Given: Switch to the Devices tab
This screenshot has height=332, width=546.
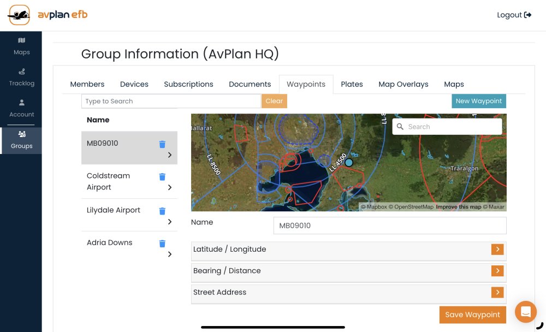Looking at the screenshot, I should (x=134, y=84).
